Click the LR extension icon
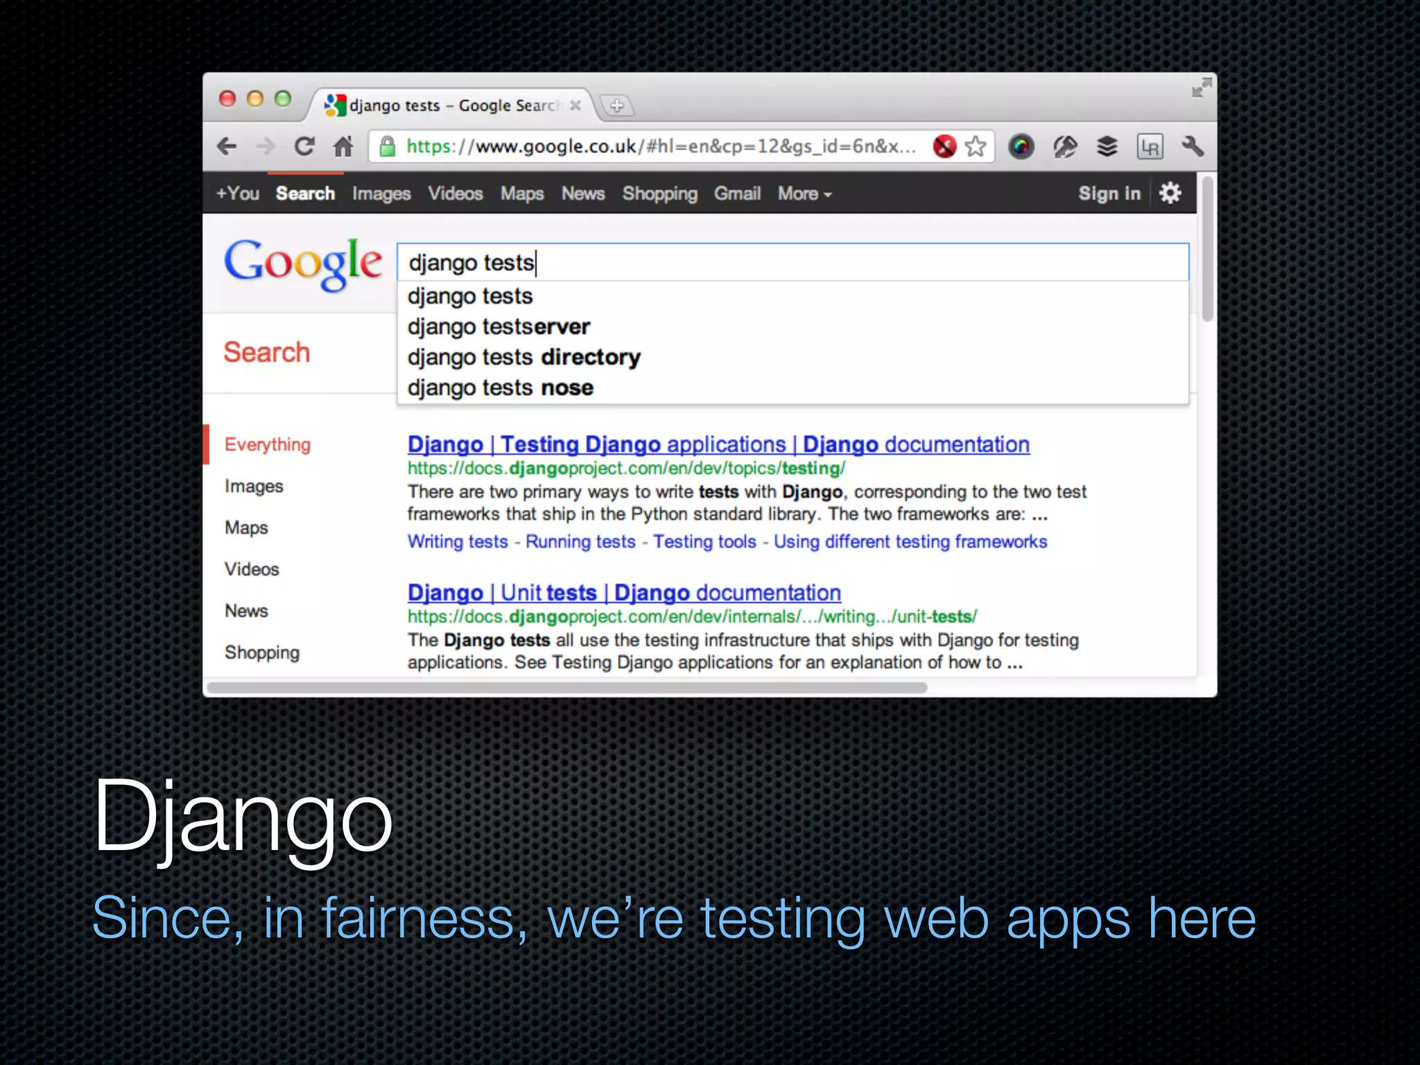Image resolution: width=1420 pixels, height=1065 pixels. tap(1150, 147)
